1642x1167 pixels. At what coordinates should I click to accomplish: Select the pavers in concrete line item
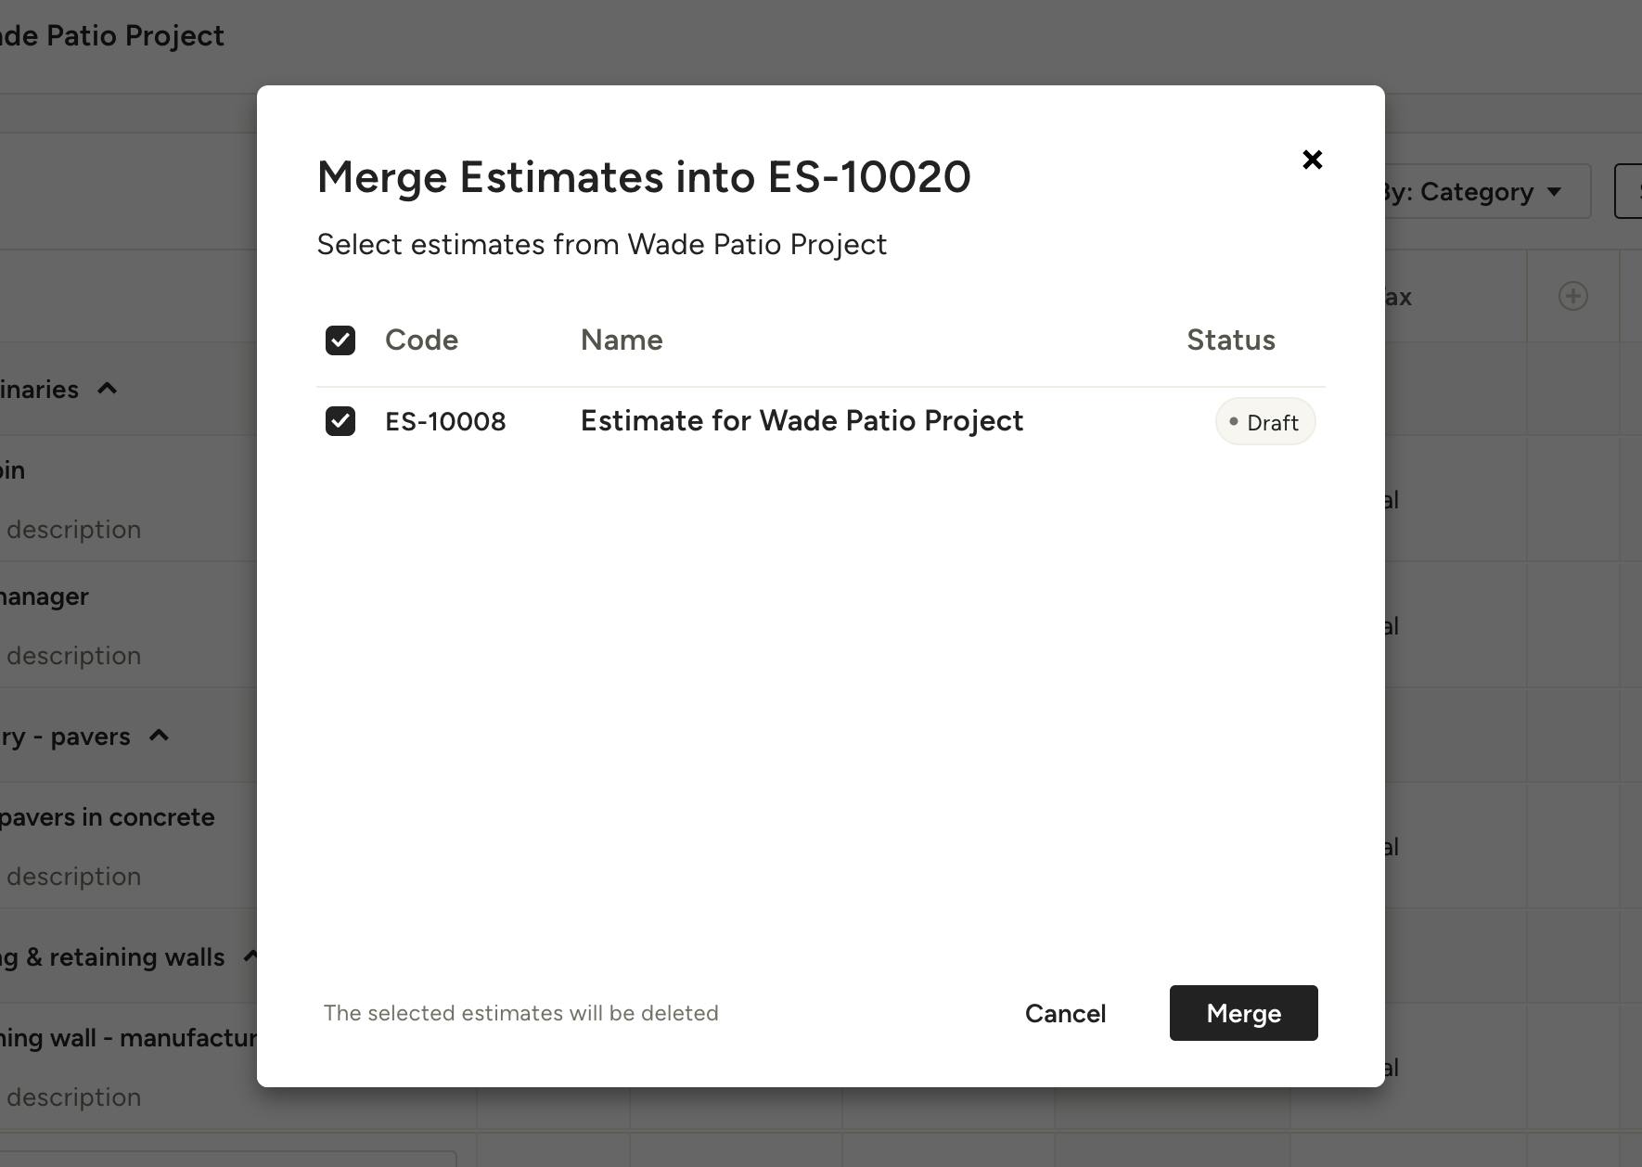[108, 817]
